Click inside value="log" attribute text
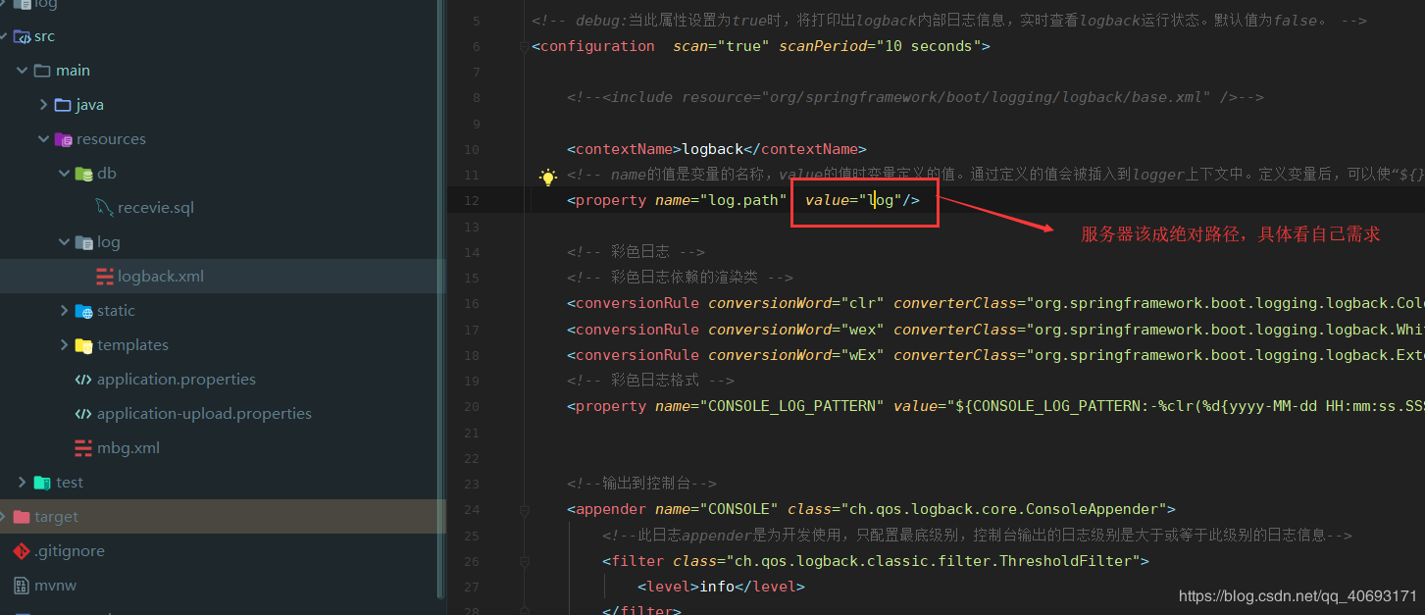This screenshot has height=615, width=1425. pos(862,200)
